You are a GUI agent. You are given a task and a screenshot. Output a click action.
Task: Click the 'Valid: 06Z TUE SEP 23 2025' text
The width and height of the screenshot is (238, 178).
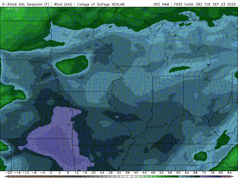[x=210, y=4]
